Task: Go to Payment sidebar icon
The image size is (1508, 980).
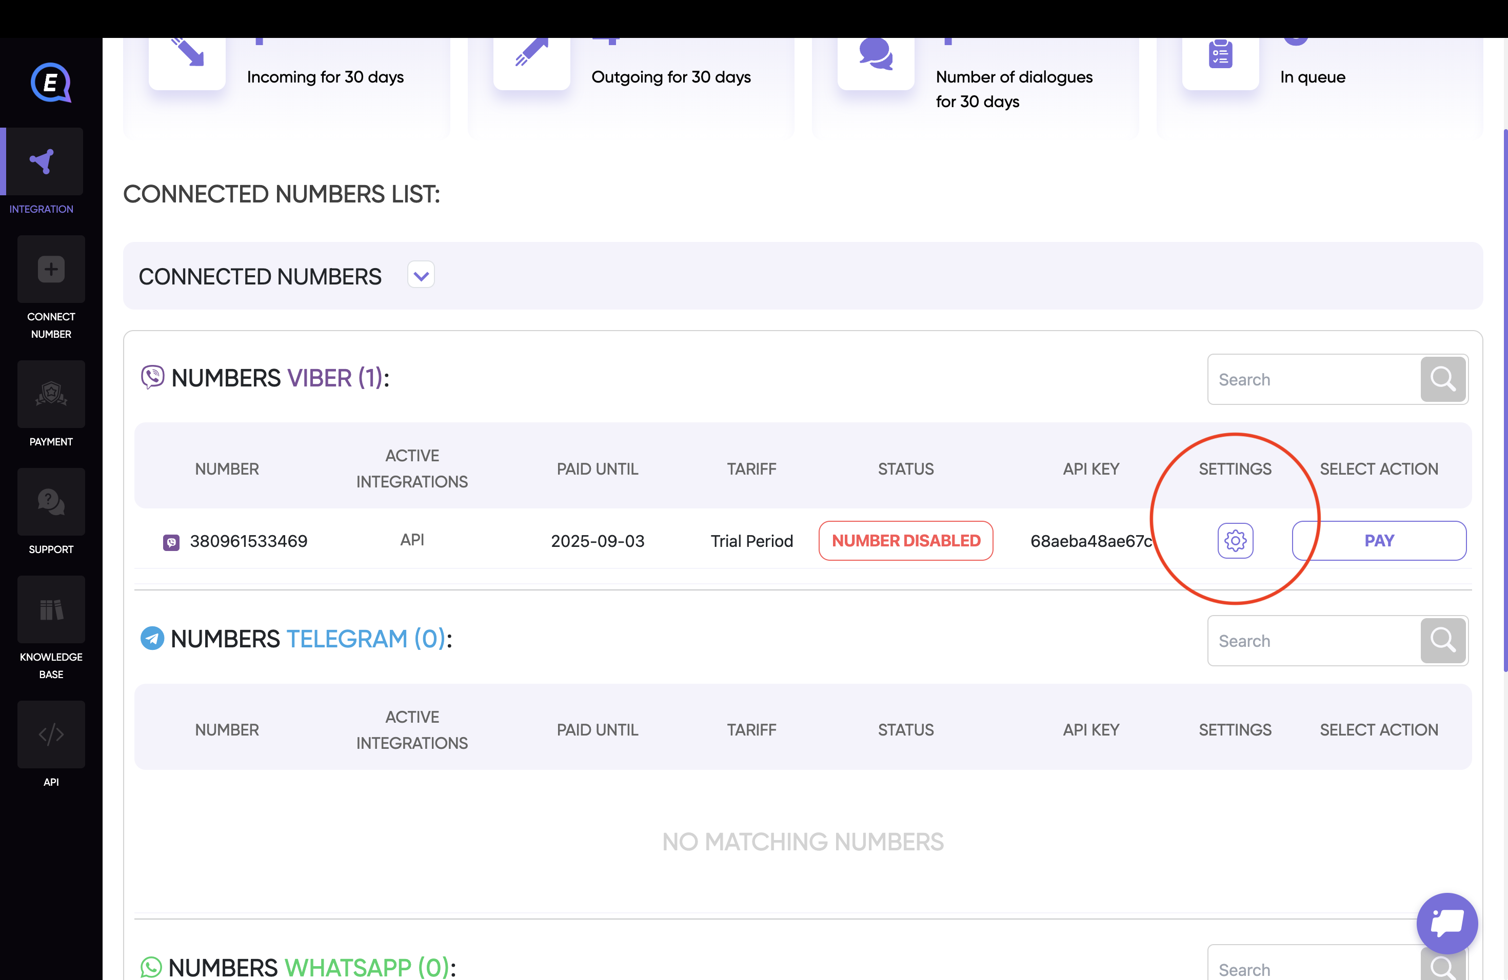Action: [x=51, y=394]
